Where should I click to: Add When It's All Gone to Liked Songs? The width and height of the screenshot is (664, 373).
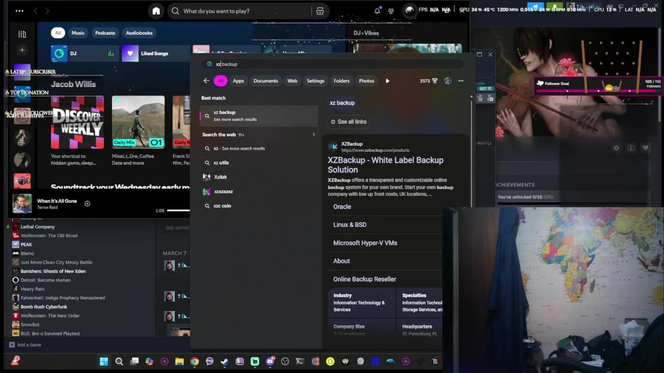pos(87,204)
